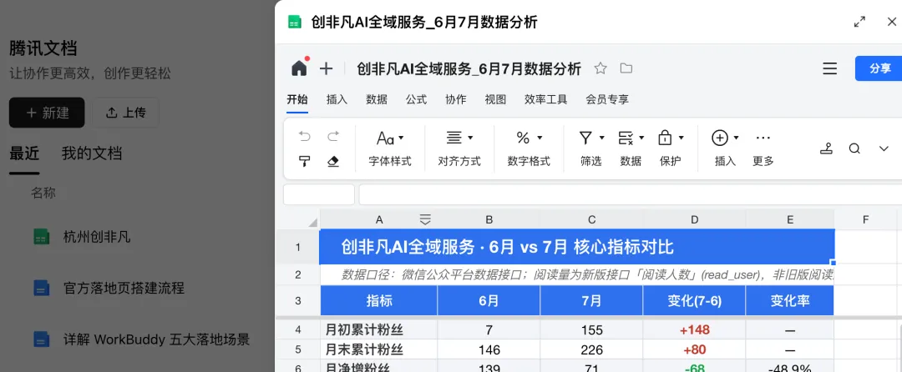Click the cell name box
The image size is (902, 372).
click(319, 195)
